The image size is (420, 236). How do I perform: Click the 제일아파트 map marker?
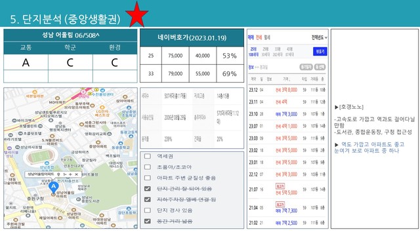(x=60, y=218)
